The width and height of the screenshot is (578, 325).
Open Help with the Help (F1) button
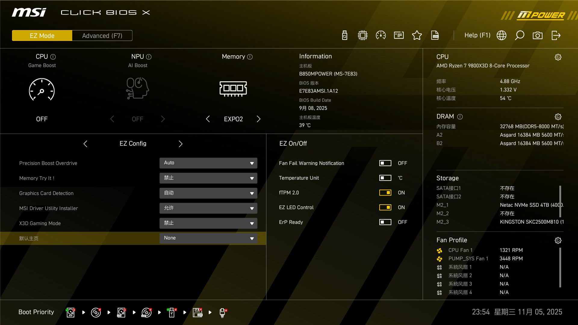coord(477,35)
